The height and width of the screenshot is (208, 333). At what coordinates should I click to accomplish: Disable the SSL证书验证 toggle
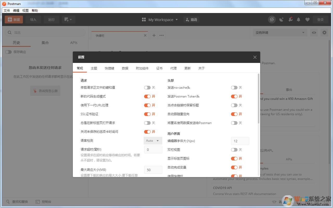click(148, 114)
